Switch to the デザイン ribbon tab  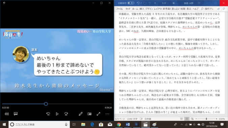(x=149, y=9)
